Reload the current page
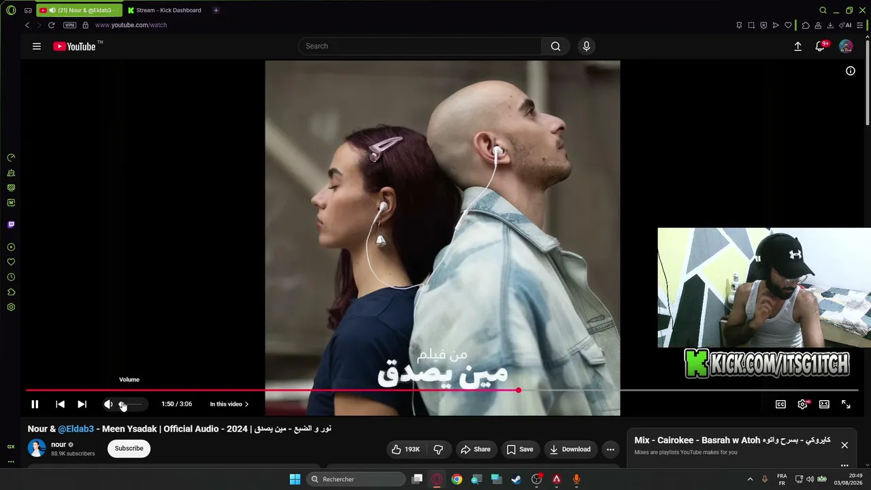 click(51, 25)
